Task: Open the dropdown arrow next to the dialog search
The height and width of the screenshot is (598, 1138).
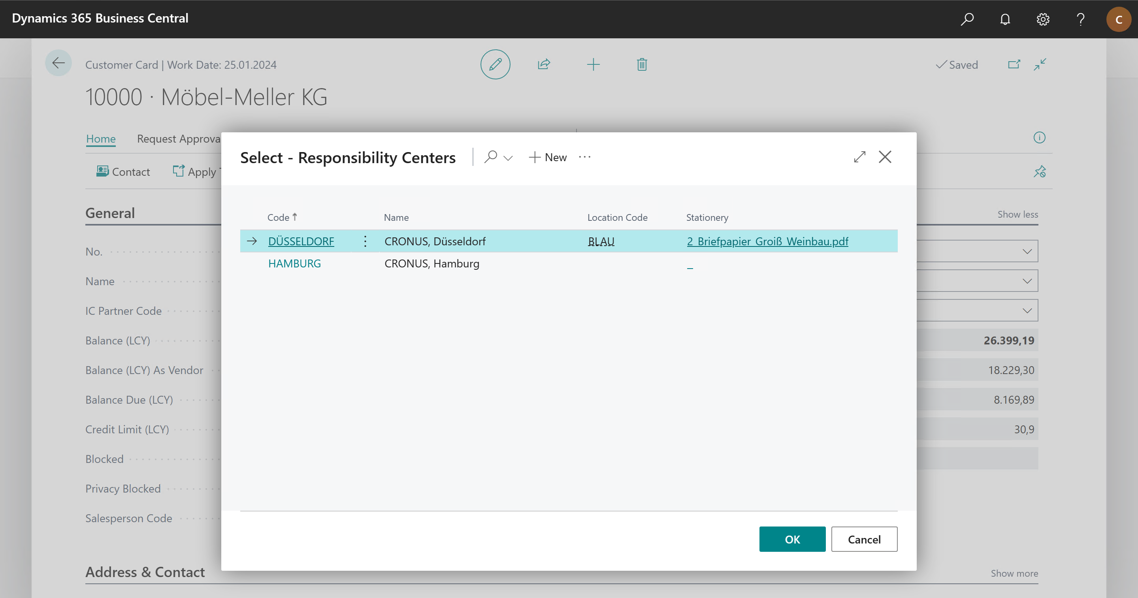Action: point(508,158)
